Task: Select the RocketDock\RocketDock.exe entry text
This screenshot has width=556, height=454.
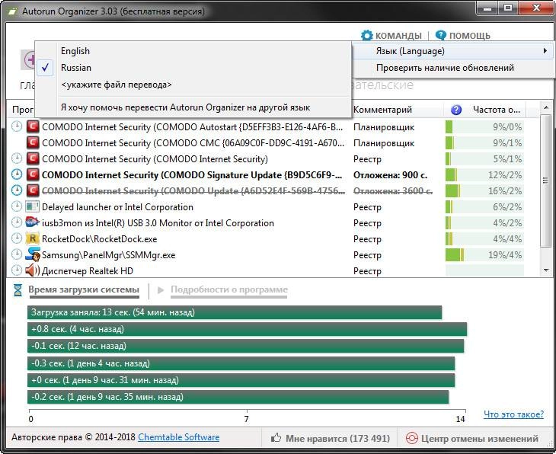Action: click(x=99, y=238)
